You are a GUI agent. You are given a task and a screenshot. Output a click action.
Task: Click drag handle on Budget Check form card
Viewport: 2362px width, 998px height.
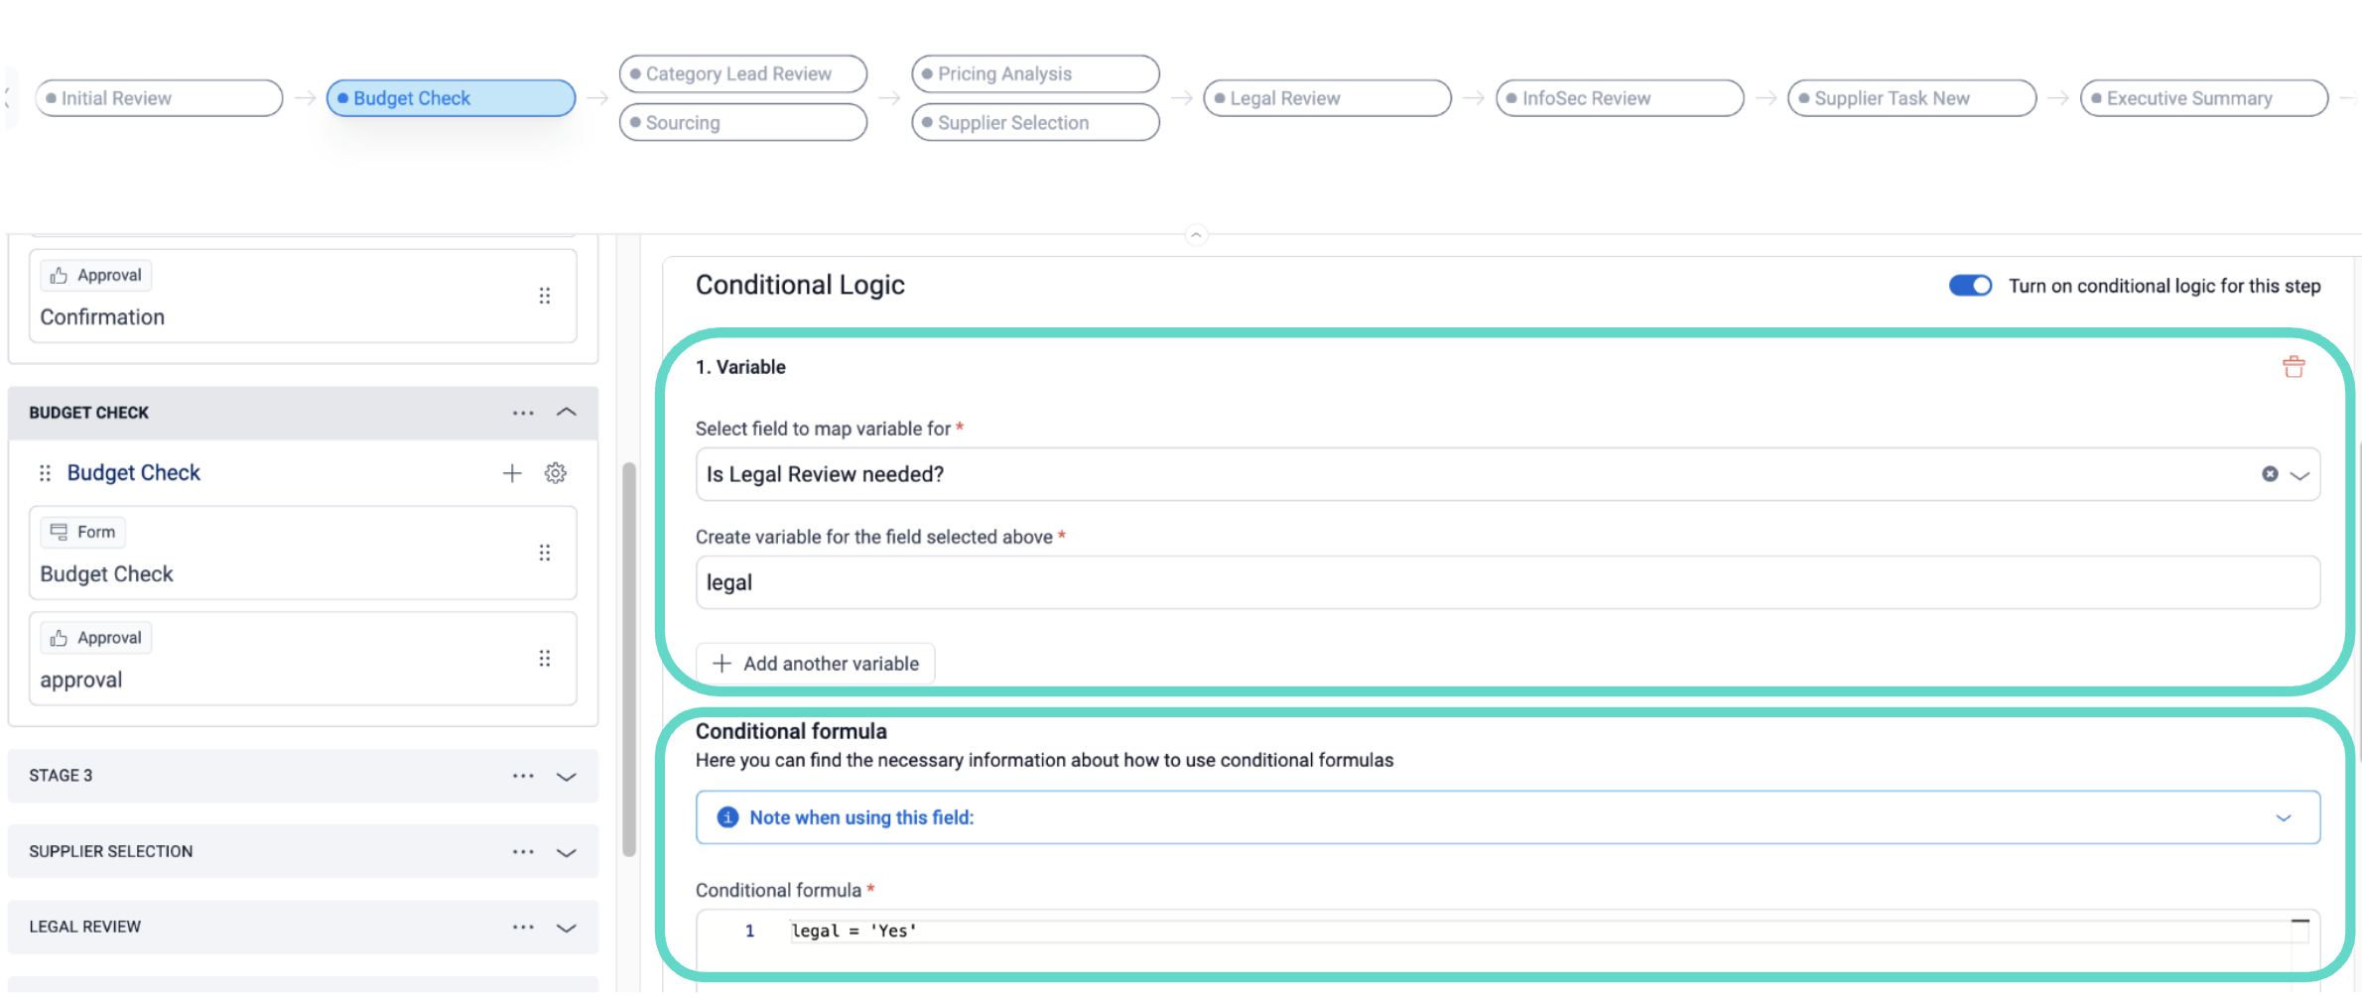[x=544, y=553]
